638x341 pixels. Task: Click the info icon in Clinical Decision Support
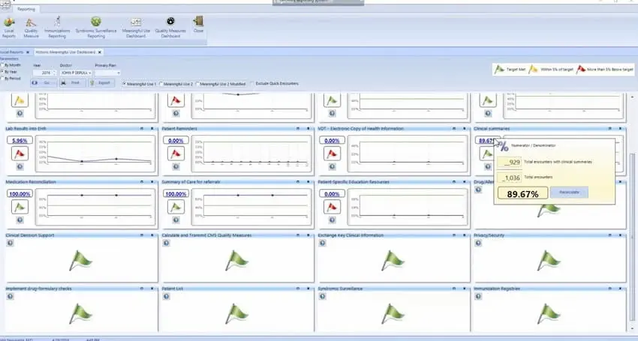pyautogui.click(x=11, y=243)
